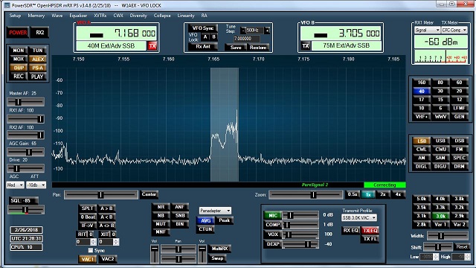Click the PLAY button
Screen dimensions: 476x268
pos(38,76)
